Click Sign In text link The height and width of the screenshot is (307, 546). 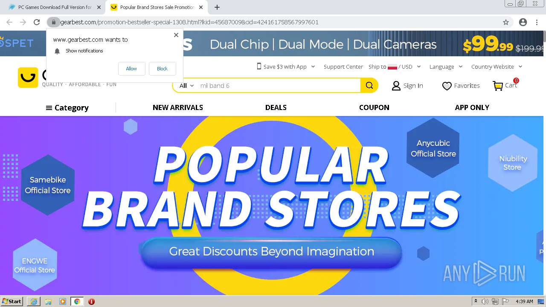413,86
